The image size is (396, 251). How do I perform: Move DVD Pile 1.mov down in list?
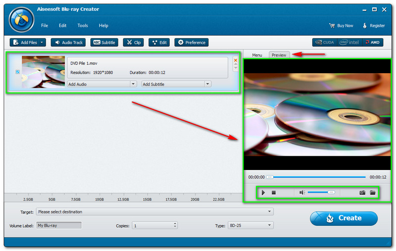tap(236, 68)
